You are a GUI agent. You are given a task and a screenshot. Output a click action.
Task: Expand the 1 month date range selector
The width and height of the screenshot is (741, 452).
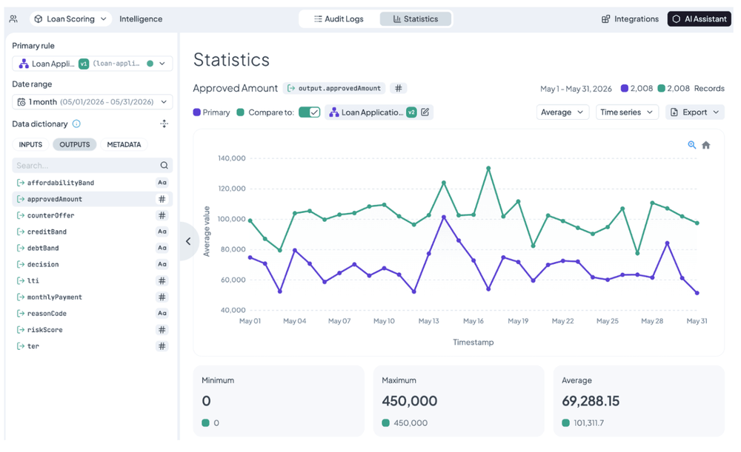(92, 102)
